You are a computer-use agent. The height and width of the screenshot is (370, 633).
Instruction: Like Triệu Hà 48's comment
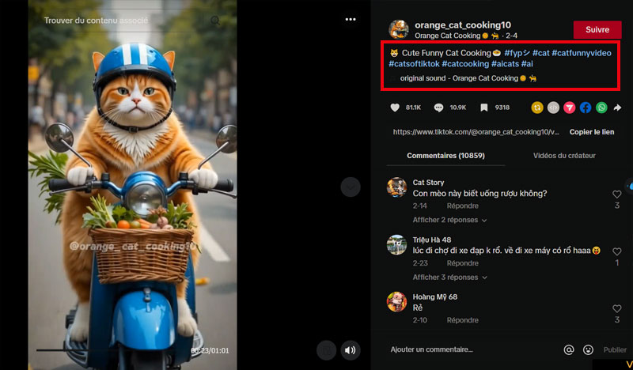[617, 251]
